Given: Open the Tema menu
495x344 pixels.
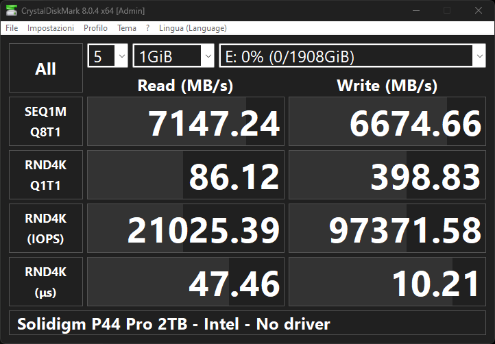Looking at the screenshot, I should pyautogui.click(x=127, y=28).
